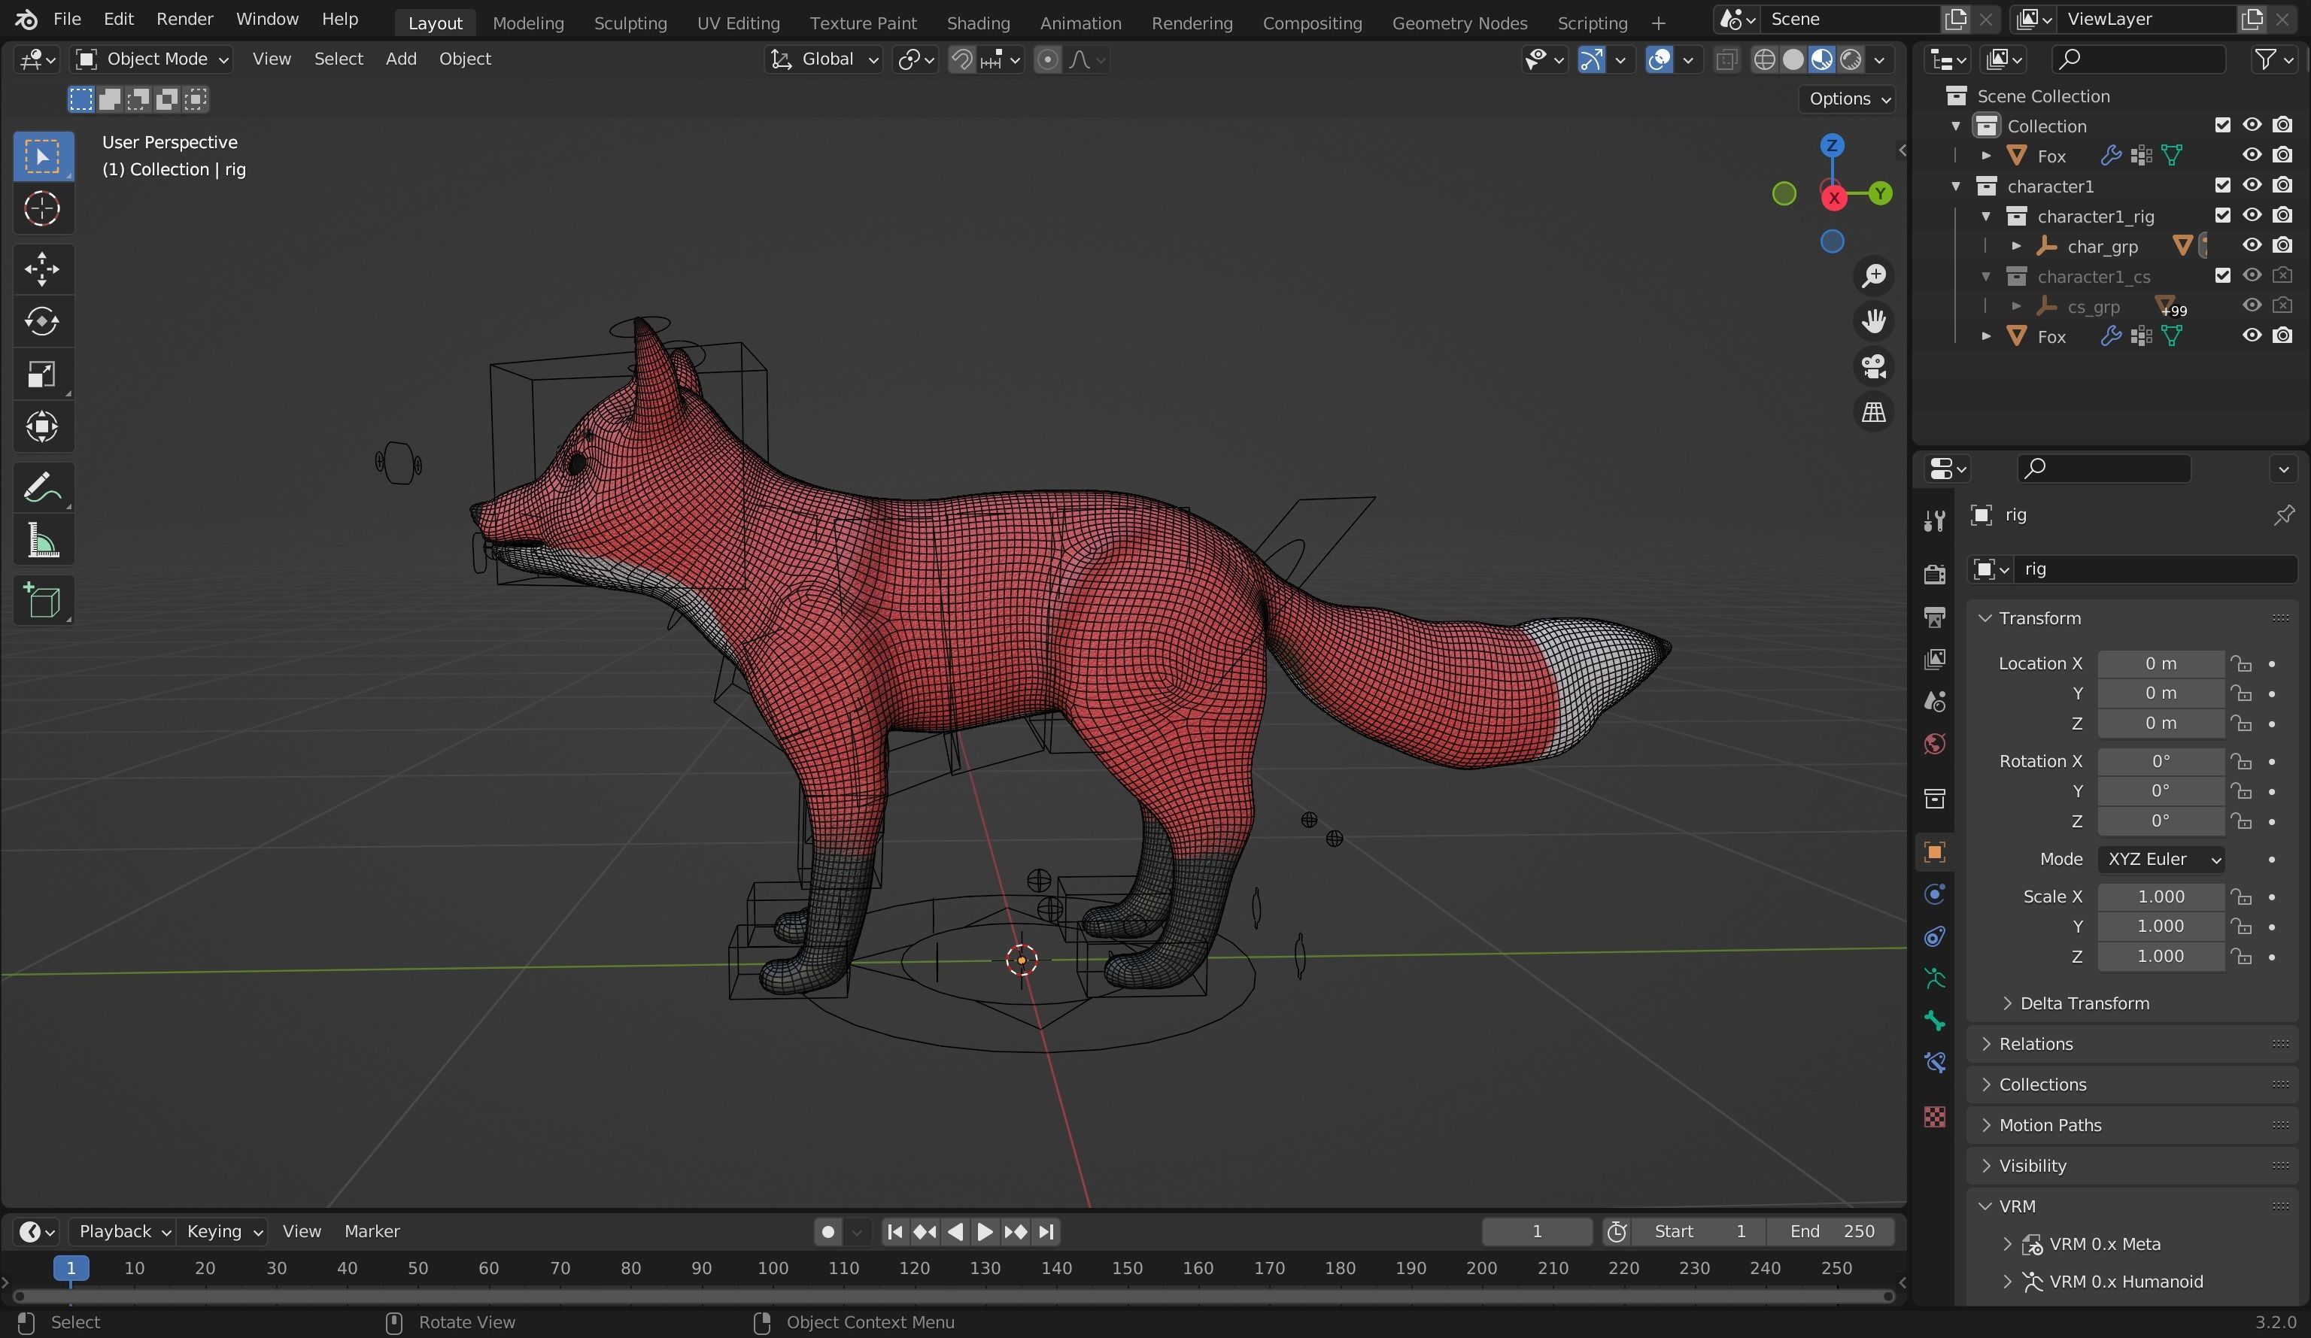Uncheck character1_rig collection checkbox
Screen dimensions: 2311x1338
[2222, 216]
